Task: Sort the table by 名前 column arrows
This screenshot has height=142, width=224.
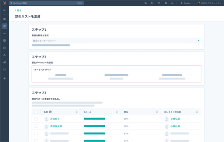Action: pos(77,112)
